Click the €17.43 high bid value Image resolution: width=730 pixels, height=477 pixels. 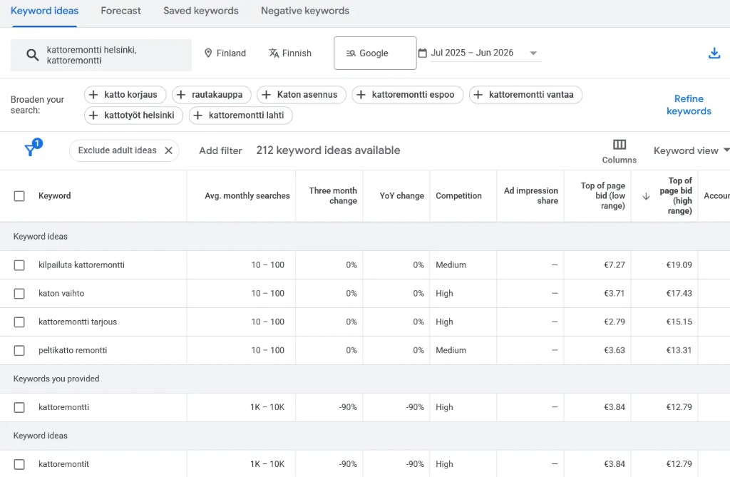[679, 294]
